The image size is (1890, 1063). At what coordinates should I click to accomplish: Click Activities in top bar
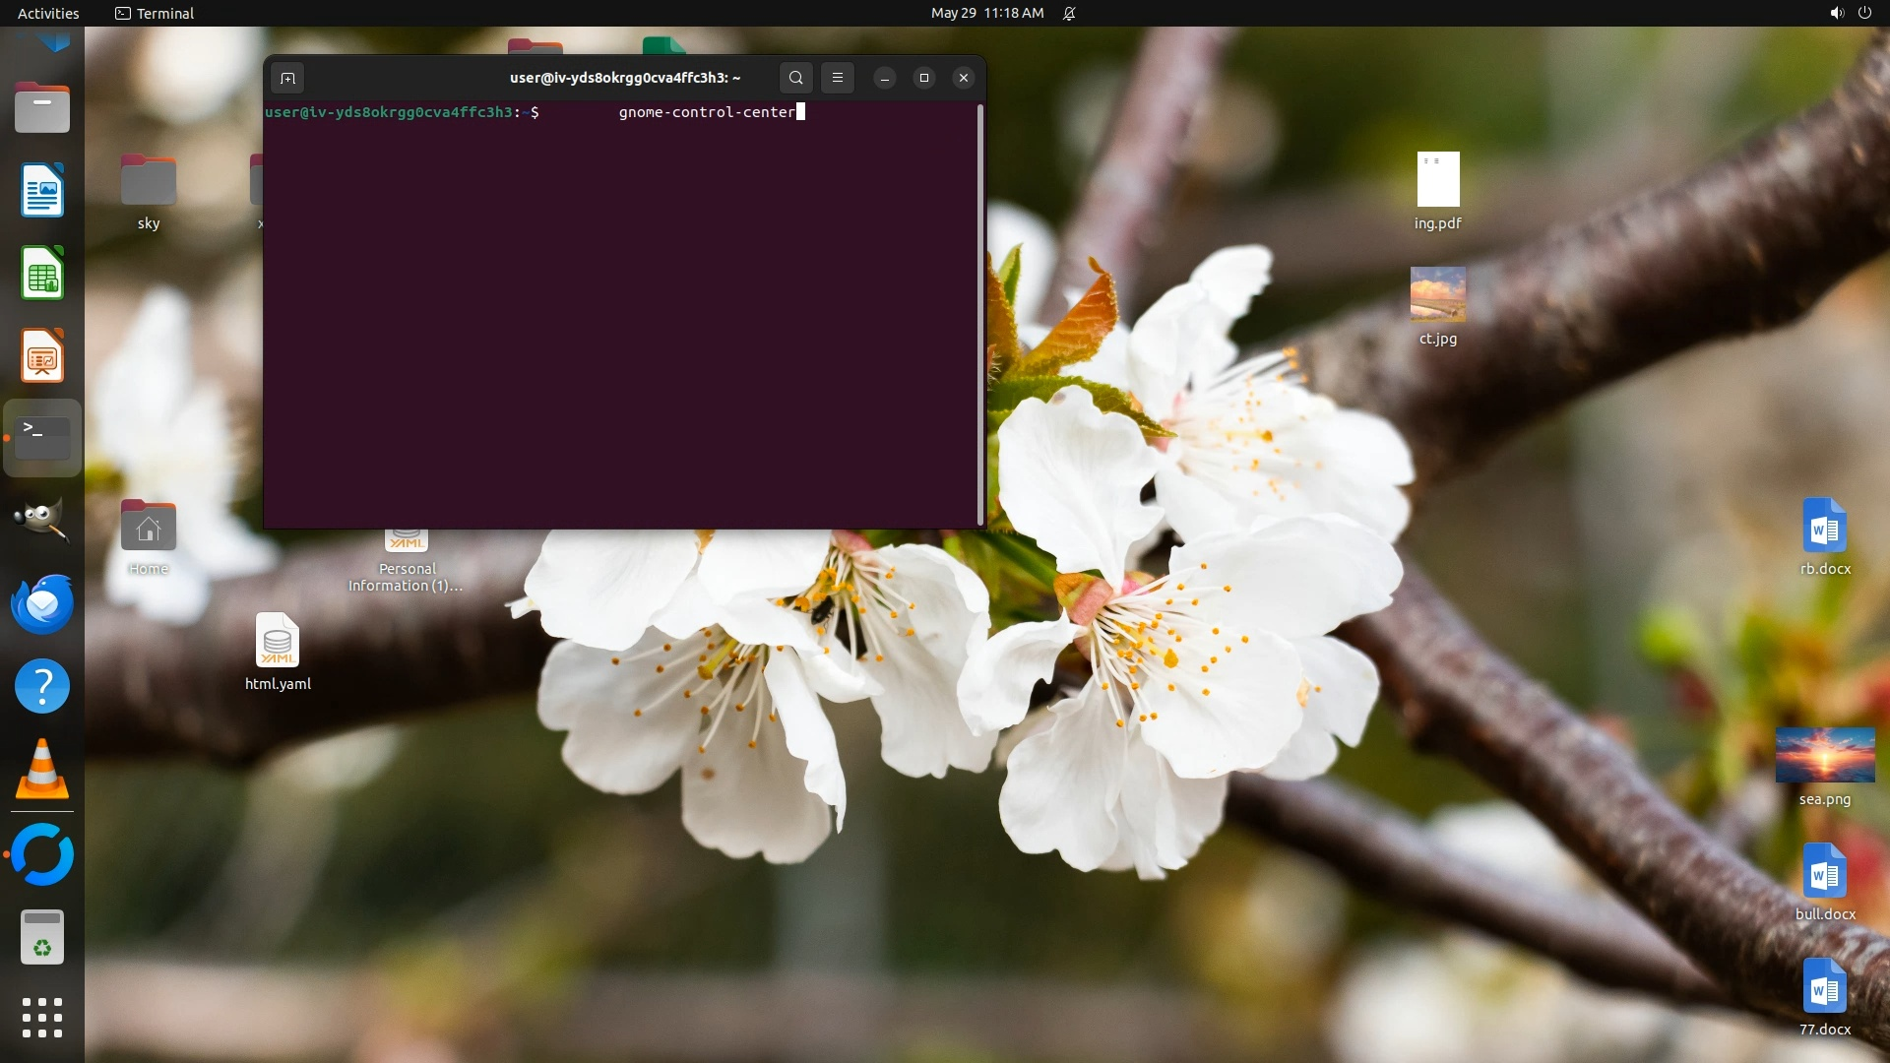(48, 13)
